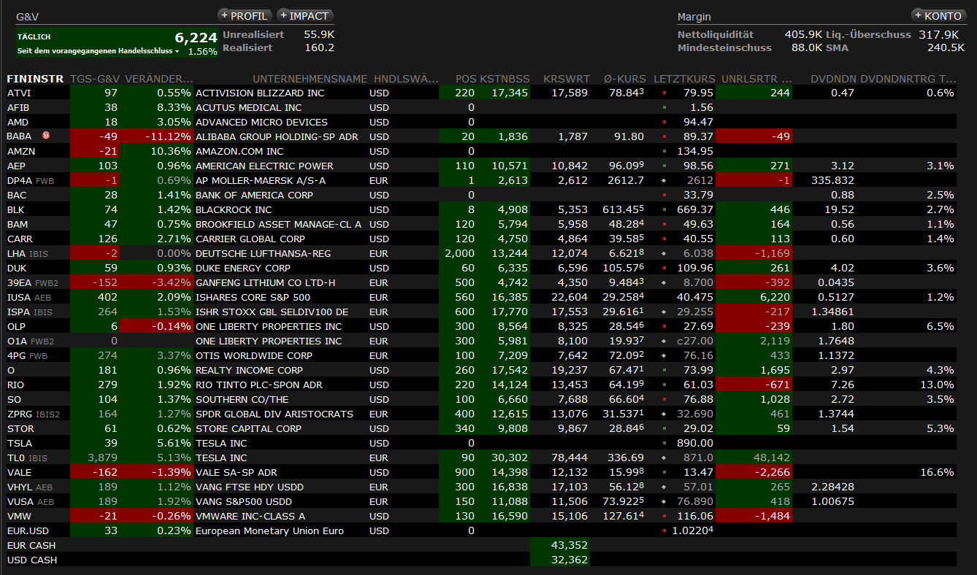Image resolution: width=977 pixels, height=575 pixels.
Task: Click the red alert icon beside BABA
Action: [x=45, y=136]
